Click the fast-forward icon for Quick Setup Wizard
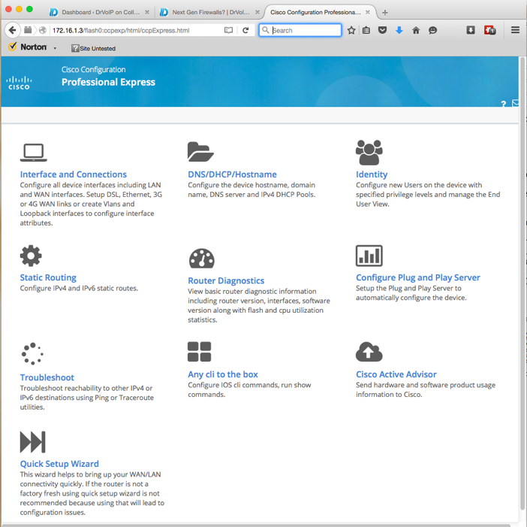Viewport: 527px width, 527px height. click(x=32, y=441)
